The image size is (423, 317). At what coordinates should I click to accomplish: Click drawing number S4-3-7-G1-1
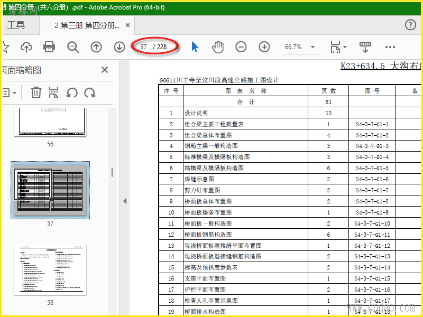(372, 124)
